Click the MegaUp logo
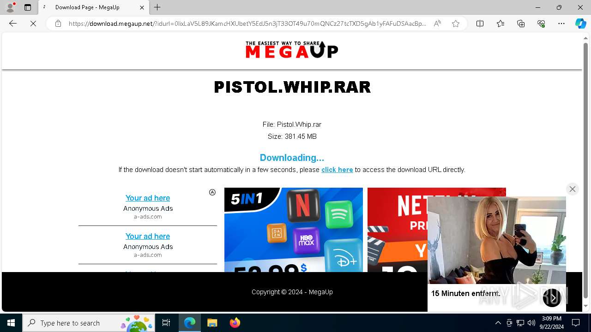This screenshot has width=591, height=332. (292, 50)
